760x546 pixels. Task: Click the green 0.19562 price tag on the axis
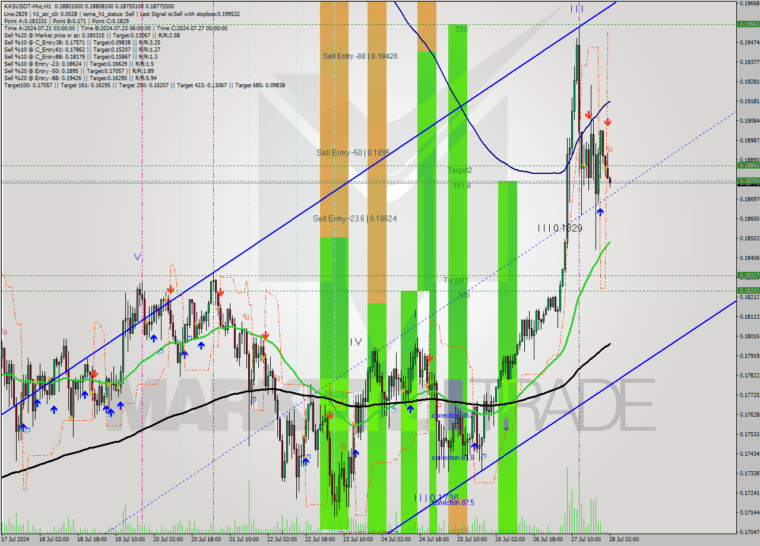tap(748, 24)
